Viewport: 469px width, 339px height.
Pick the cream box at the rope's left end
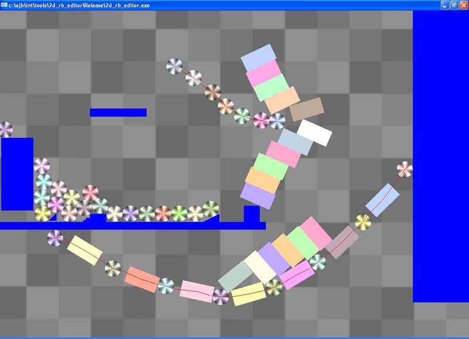pyautogui.click(x=84, y=250)
